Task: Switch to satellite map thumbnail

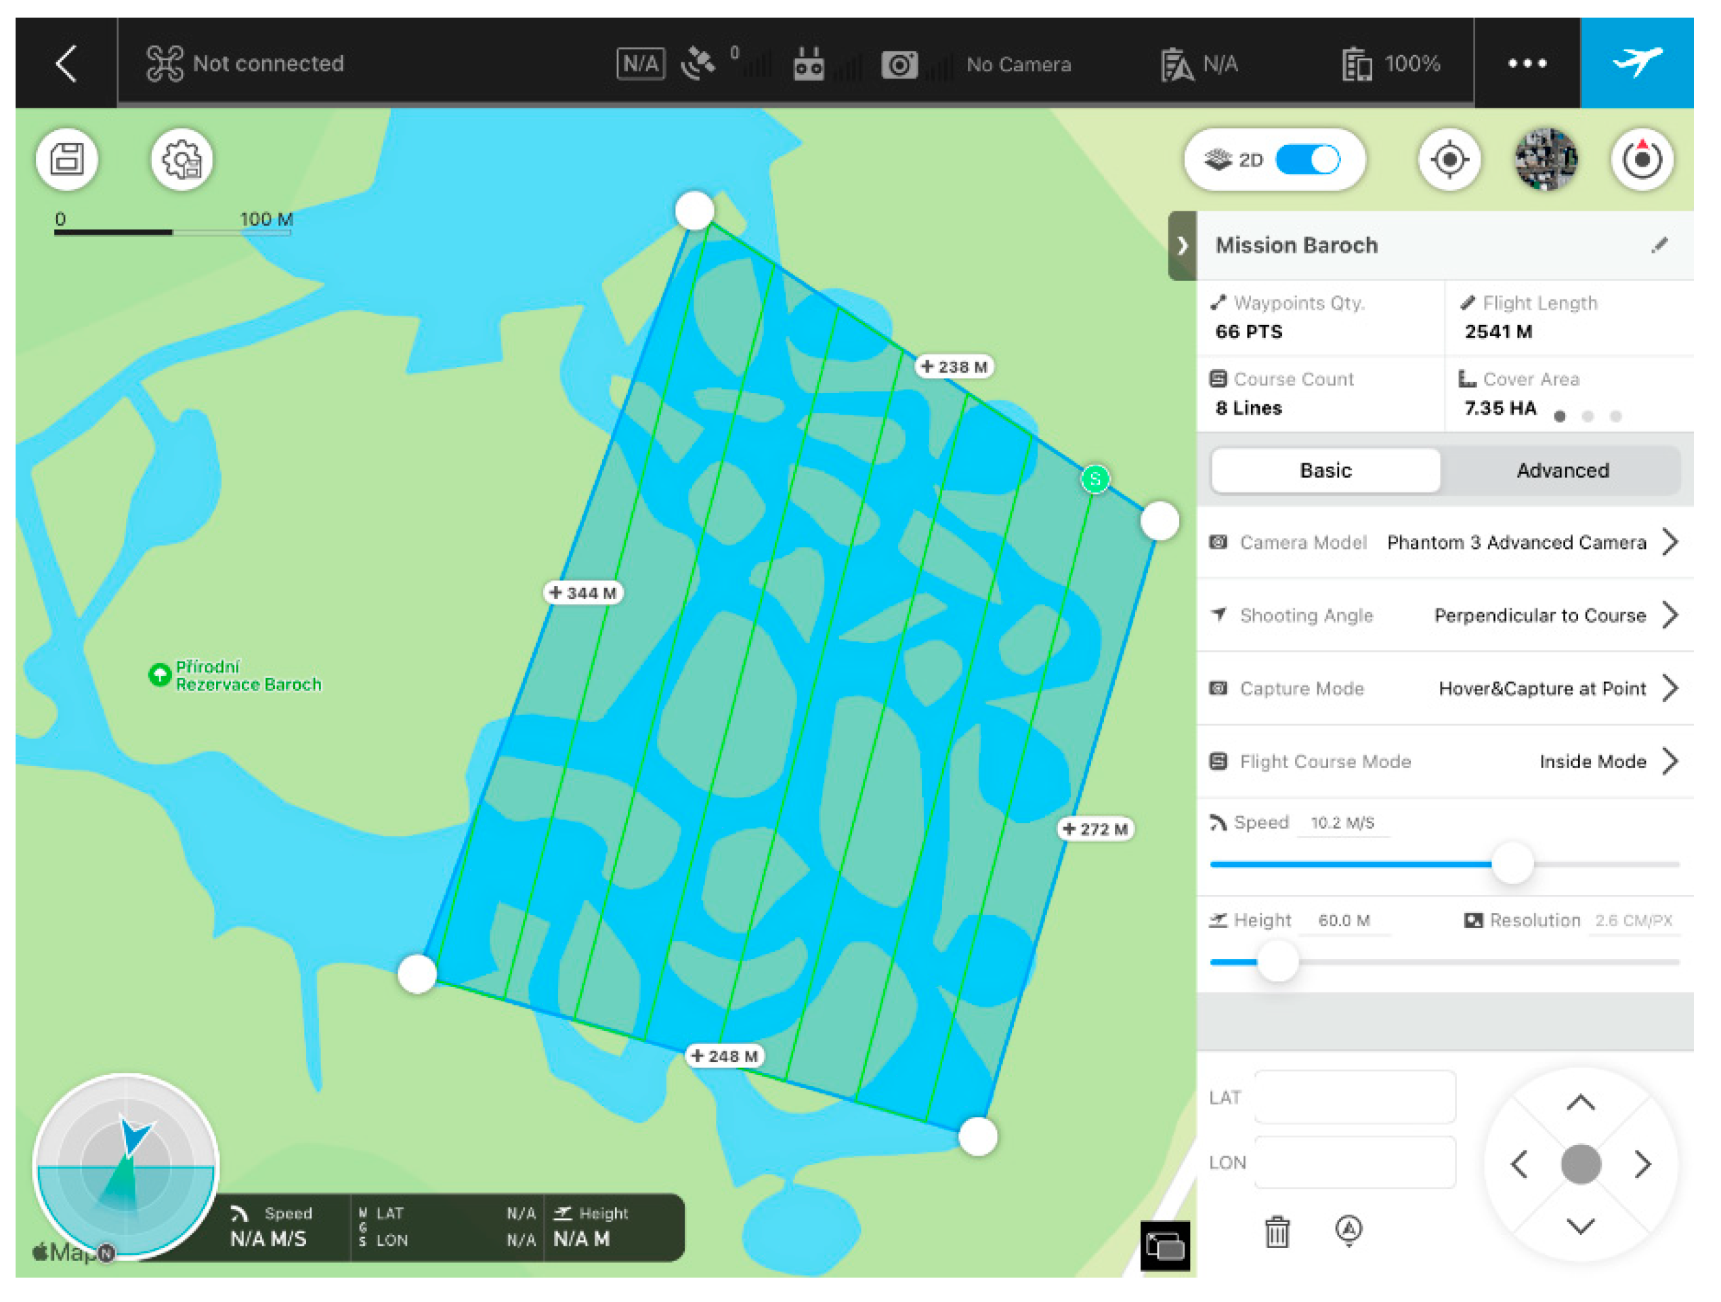Action: coord(1547,161)
